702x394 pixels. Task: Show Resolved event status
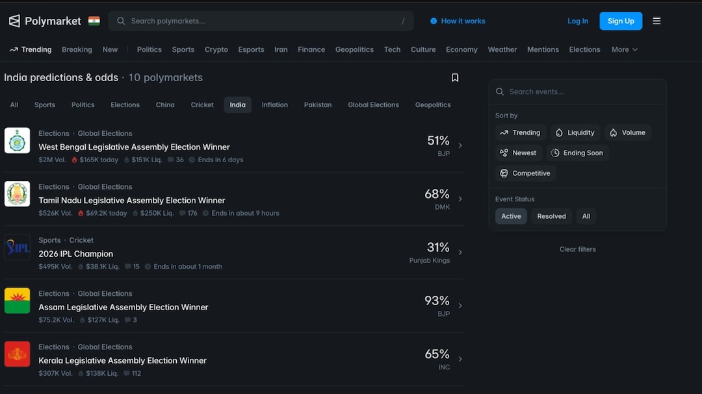point(551,216)
